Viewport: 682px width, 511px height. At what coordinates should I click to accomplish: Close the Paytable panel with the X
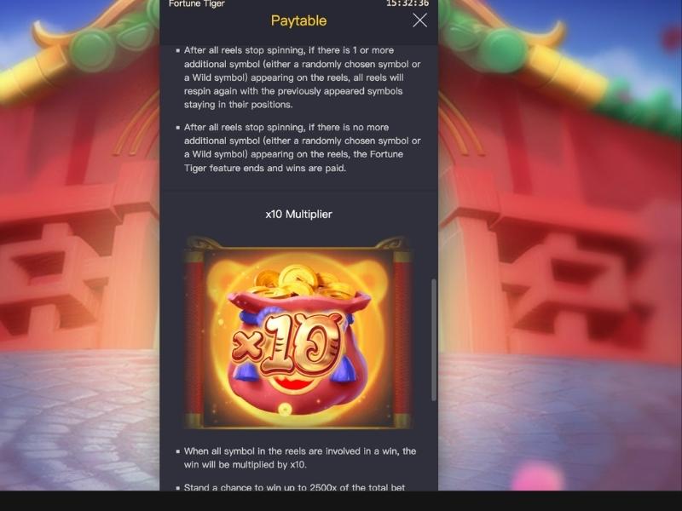pyautogui.click(x=419, y=20)
